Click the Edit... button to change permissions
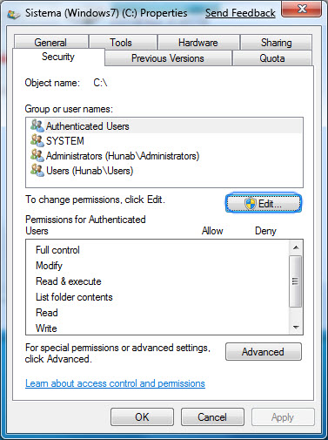The width and height of the screenshot is (328, 440). [264, 203]
